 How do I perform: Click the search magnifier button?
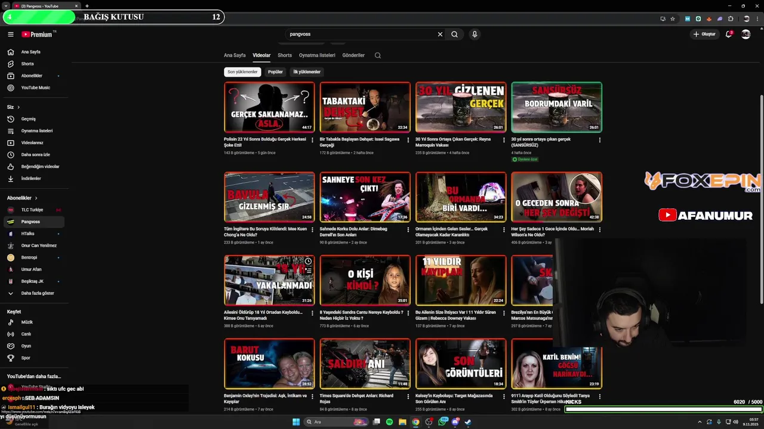coord(454,35)
